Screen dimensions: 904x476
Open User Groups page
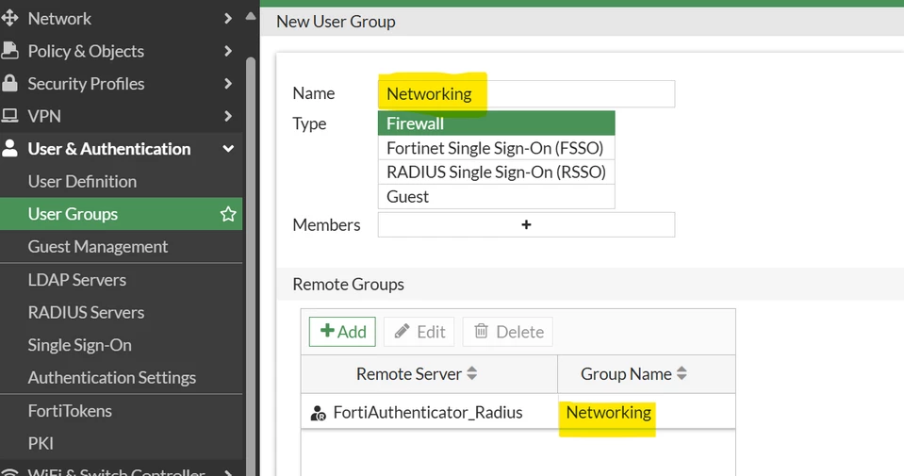121,214
